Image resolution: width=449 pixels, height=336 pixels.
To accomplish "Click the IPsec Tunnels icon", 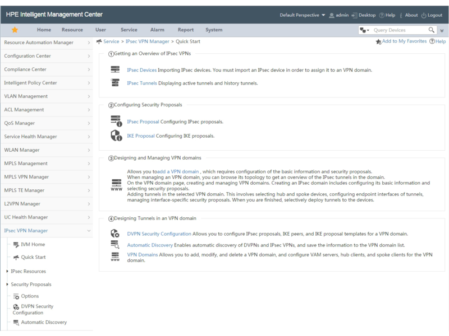I will point(115,82).
